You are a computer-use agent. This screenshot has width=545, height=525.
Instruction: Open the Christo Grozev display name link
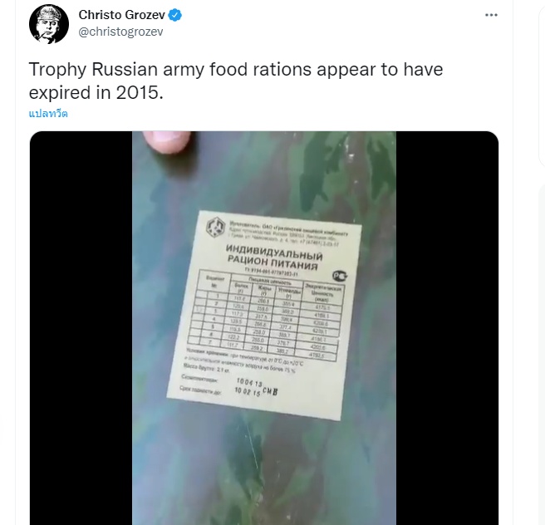click(x=122, y=15)
